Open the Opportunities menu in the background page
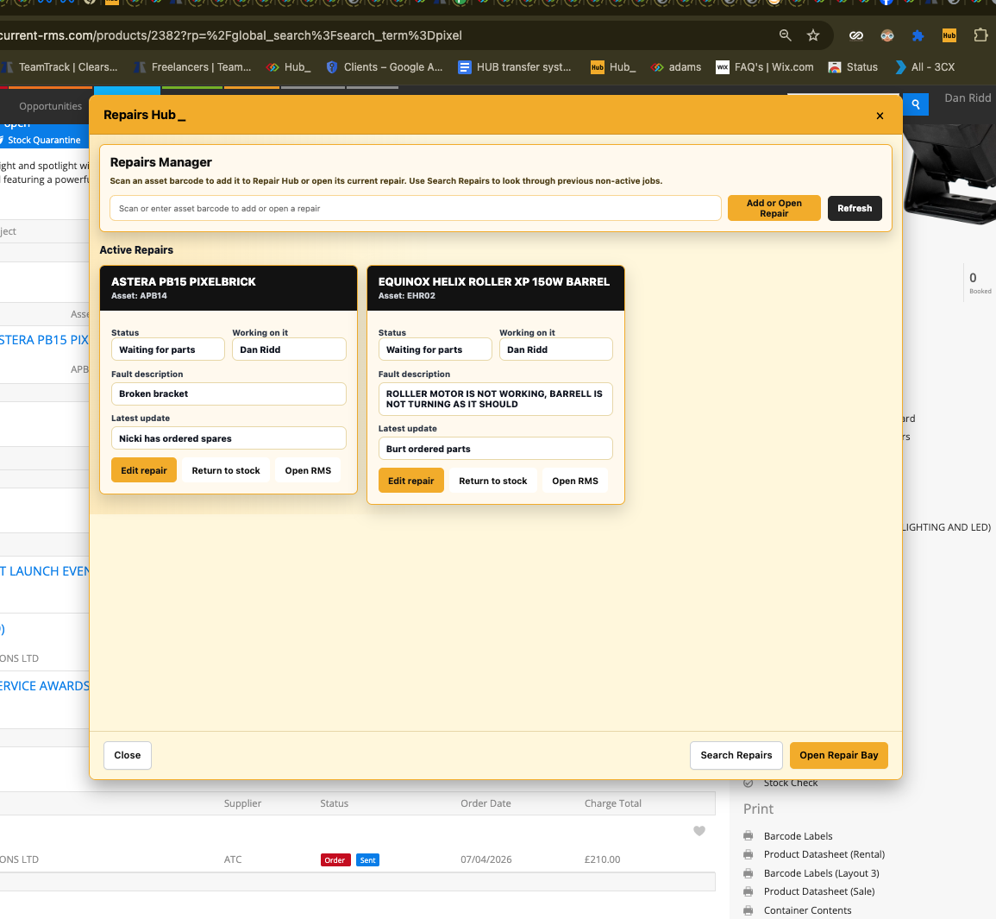 tap(50, 106)
